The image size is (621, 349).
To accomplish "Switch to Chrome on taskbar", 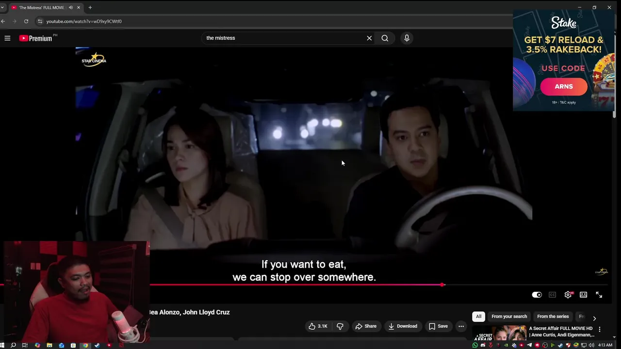I will 85,345.
